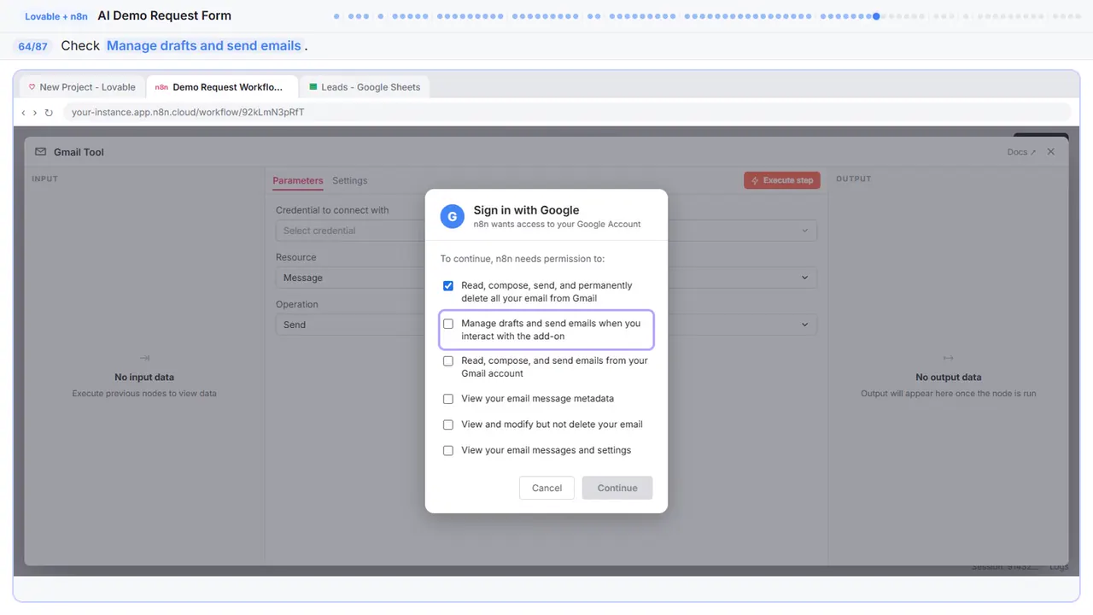1093x615 pixels.
Task: Check View your email messages and settings
Action: 448,450
